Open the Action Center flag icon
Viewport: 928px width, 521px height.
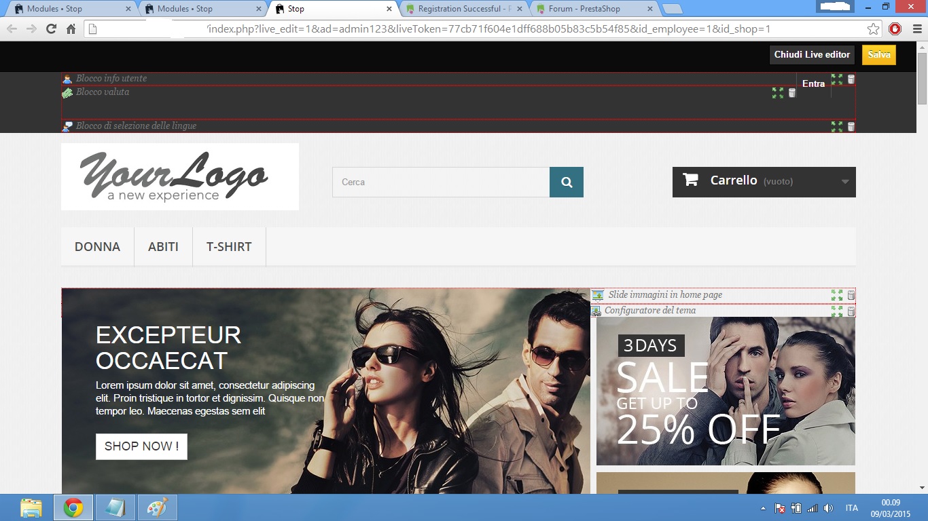pos(781,508)
